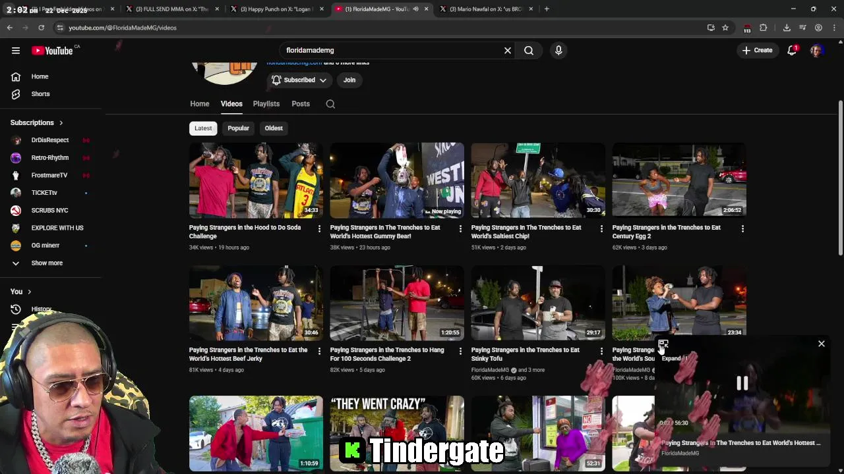Expand the miniplayer to watch page
Screen dimensions: 844x474
tap(663, 344)
